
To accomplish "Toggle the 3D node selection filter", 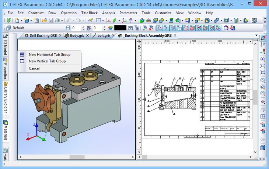I will pyautogui.click(x=160, y=28).
